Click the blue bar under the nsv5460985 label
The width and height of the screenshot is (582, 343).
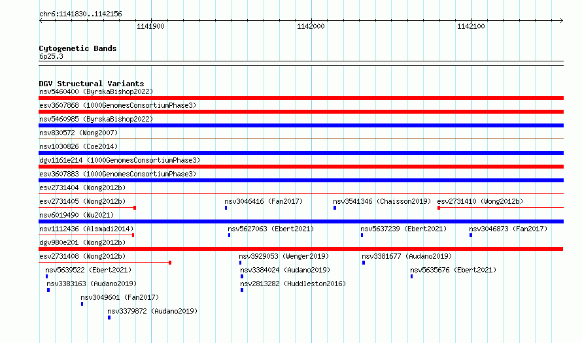click(301, 125)
